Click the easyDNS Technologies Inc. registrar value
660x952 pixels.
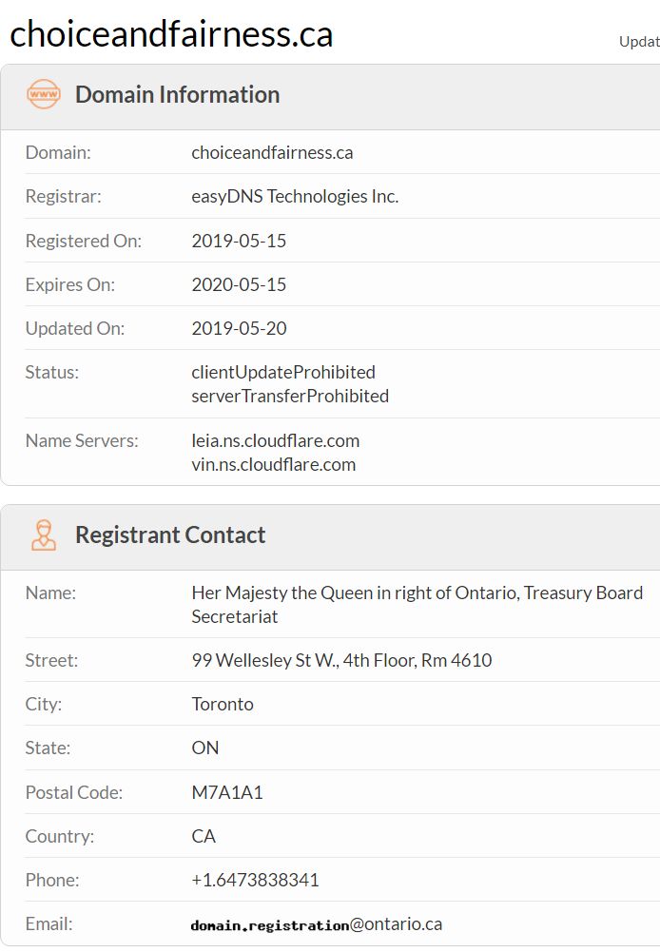coord(295,197)
